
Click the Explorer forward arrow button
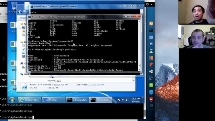pyautogui.click(x=25, y=12)
